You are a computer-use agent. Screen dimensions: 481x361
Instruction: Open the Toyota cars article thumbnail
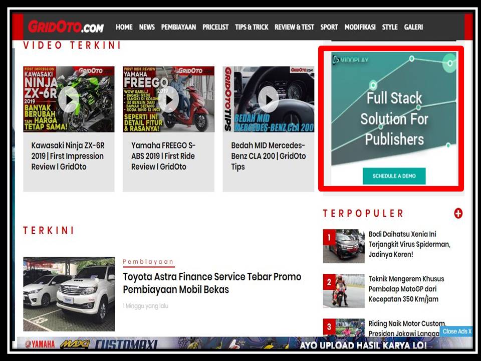point(69,294)
